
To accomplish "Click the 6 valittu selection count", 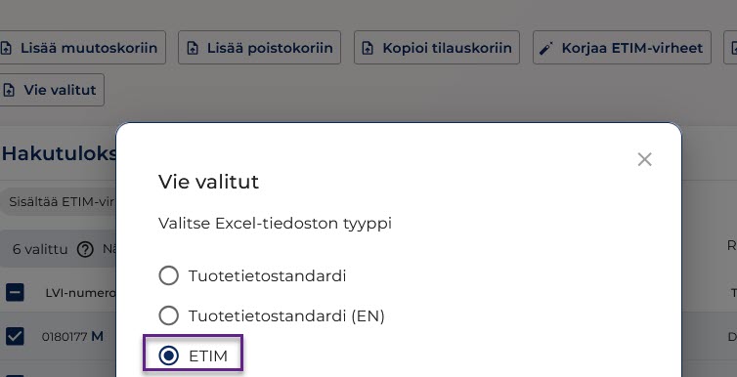I will 40,249.
